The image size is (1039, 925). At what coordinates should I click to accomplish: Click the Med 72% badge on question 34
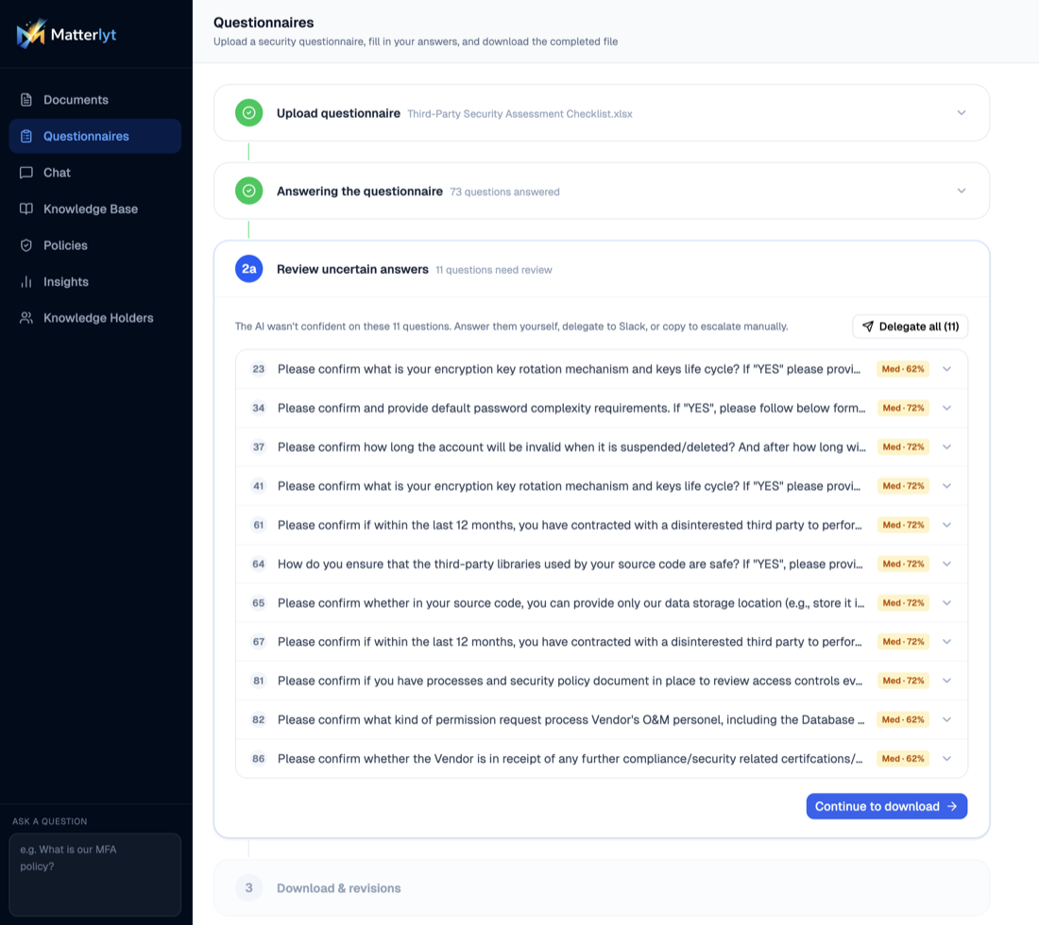tap(902, 409)
